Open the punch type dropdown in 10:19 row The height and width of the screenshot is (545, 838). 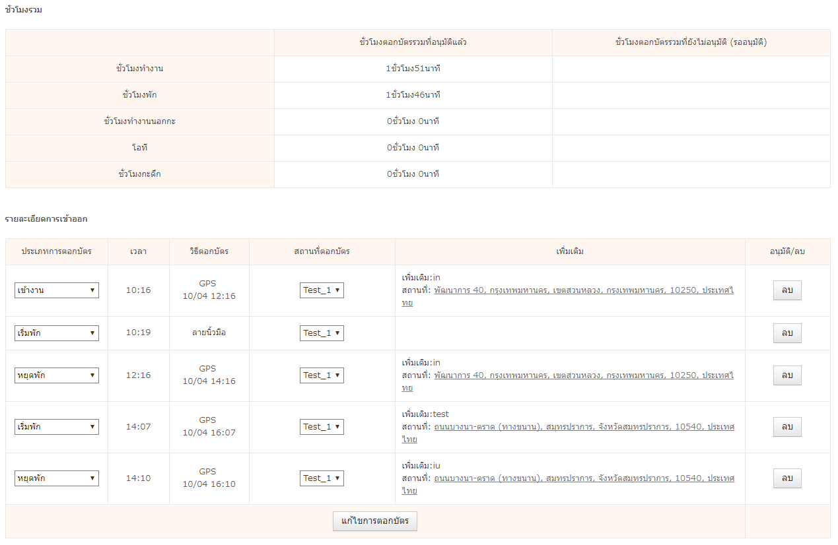(57, 333)
